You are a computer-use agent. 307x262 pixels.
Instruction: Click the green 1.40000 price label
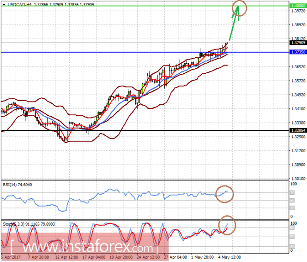click(x=298, y=6)
